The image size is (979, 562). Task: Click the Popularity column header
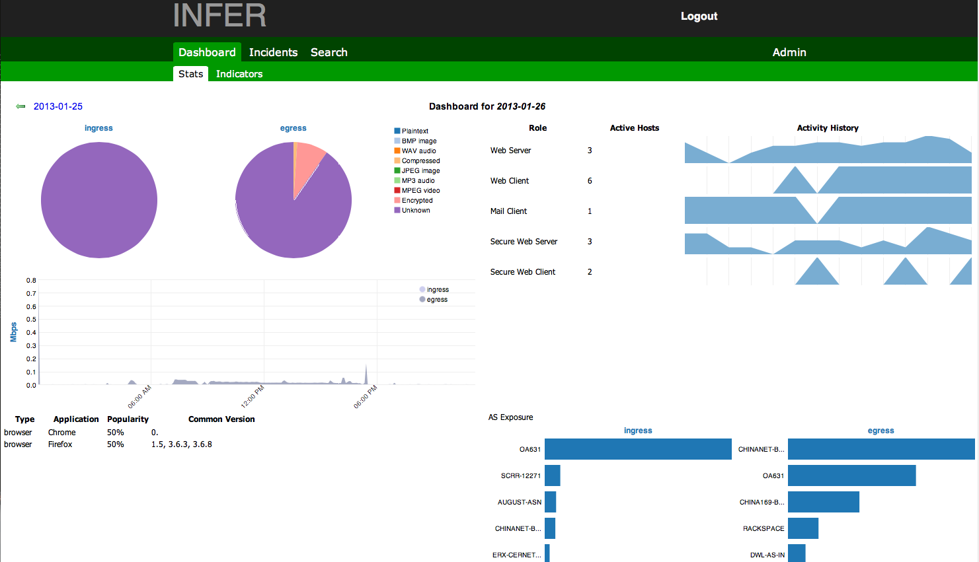pyautogui.click(x=128, y=419)
